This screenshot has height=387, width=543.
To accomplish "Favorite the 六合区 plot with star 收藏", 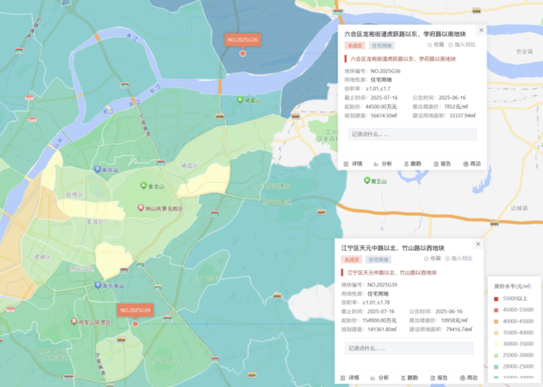I will tap(435, 45).
